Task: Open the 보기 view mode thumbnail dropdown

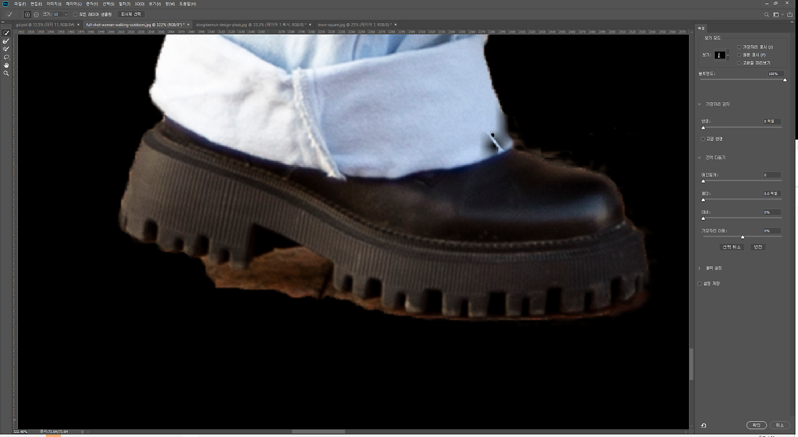Action: tap(722, 56)
